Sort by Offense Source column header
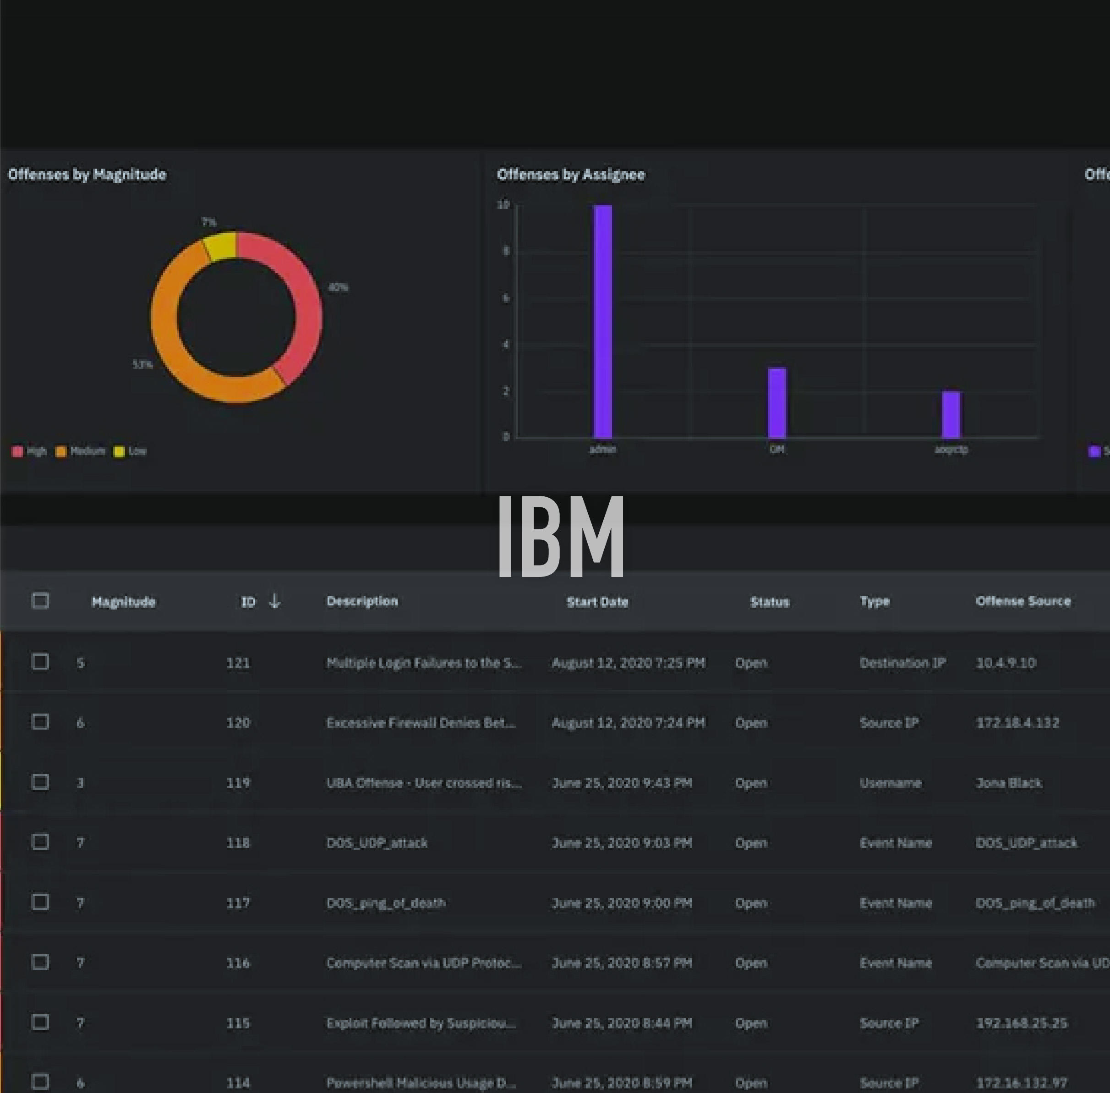 click(x=1023, y=601)
